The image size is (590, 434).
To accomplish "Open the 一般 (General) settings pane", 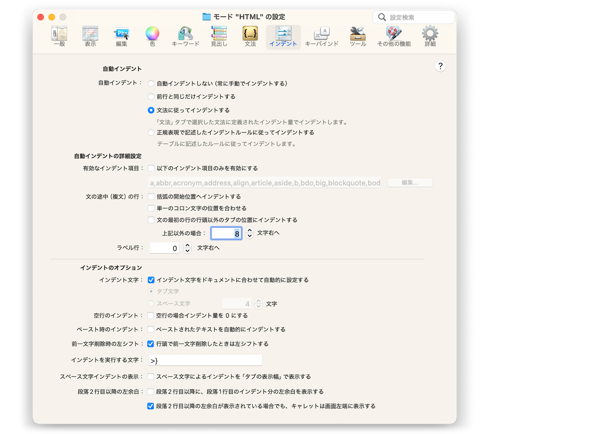I will click(59, 36).
